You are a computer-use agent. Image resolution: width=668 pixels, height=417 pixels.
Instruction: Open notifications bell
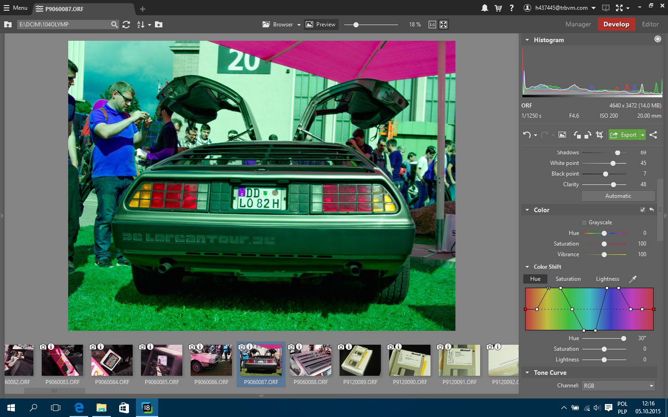pos(484,8)
